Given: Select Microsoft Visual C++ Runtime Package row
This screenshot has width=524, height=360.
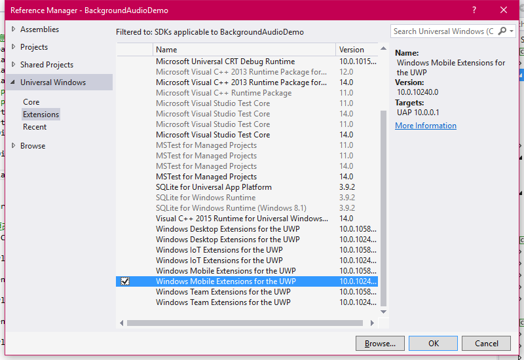Looking at the screenshot, I should (x=247, y=93).
